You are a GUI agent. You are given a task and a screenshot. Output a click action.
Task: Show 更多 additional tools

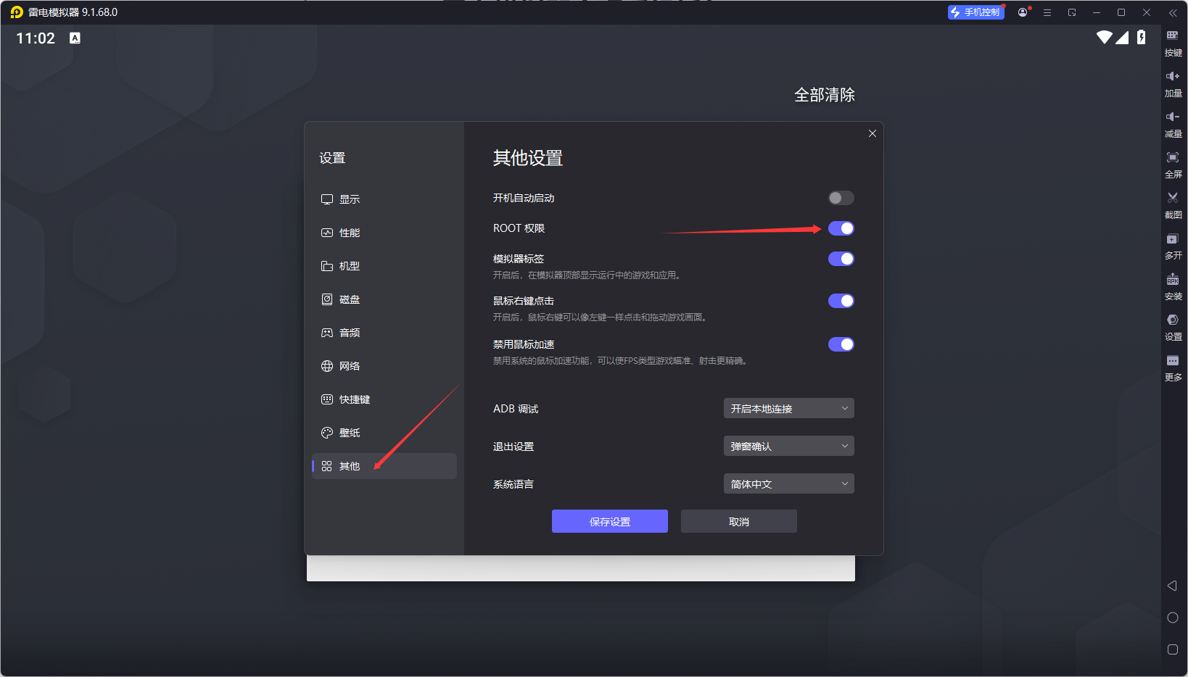coord(1173,367)
